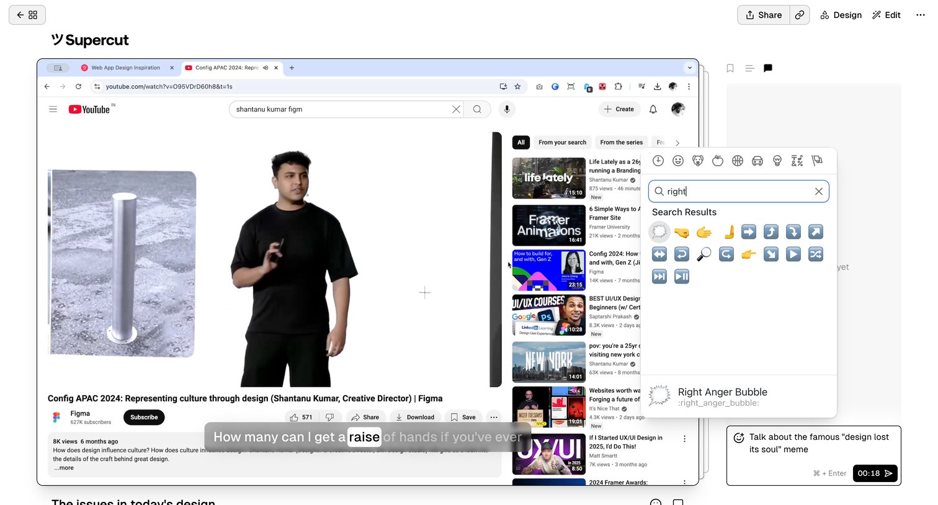Go back using the grid back button
This screenshot has width=938, height=505.
[27, 15]
